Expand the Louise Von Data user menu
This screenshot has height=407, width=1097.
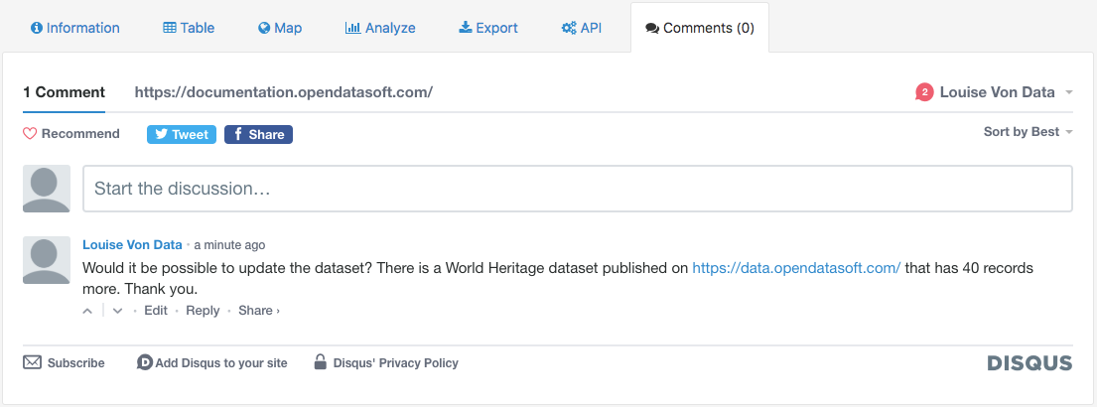996,92
